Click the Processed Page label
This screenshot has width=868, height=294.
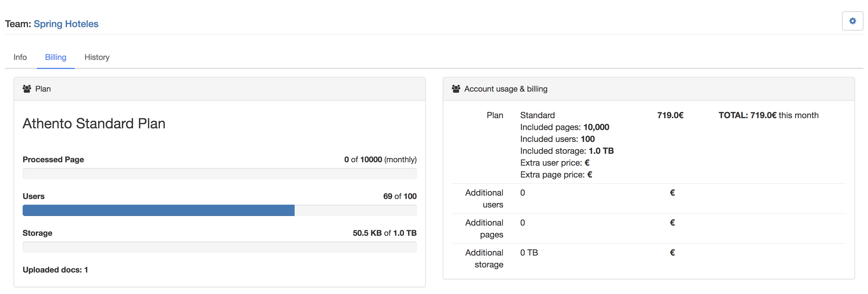tap(53, 160)
